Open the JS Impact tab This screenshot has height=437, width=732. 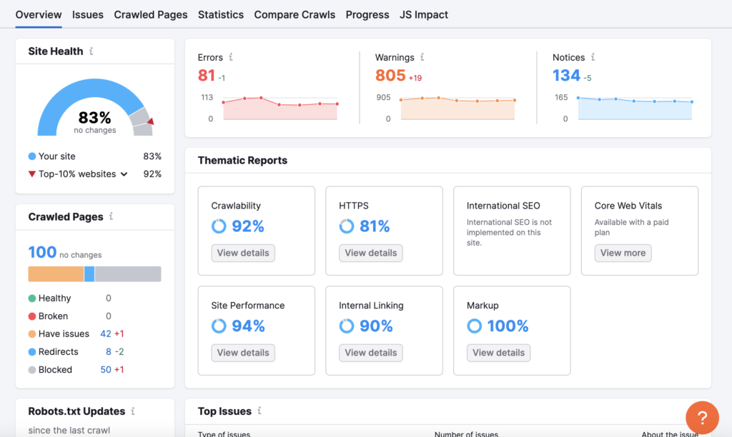(424, 14)
